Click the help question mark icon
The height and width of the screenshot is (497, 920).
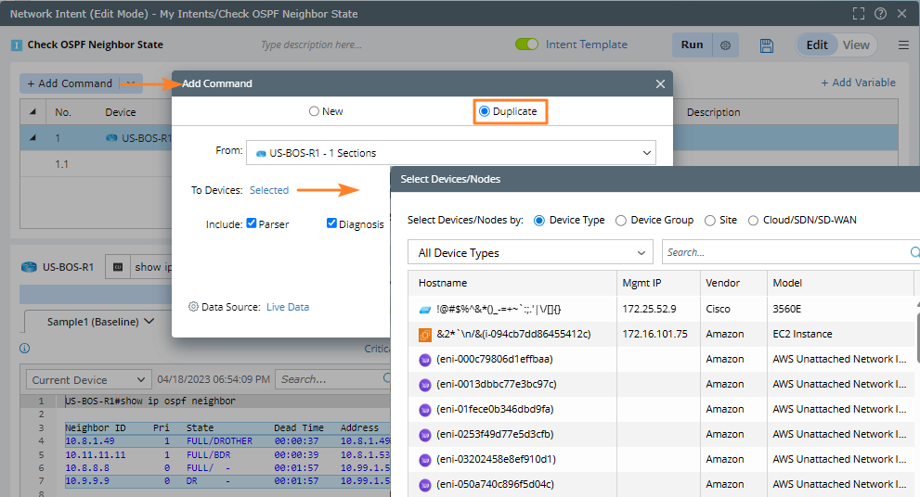(880, 14)
